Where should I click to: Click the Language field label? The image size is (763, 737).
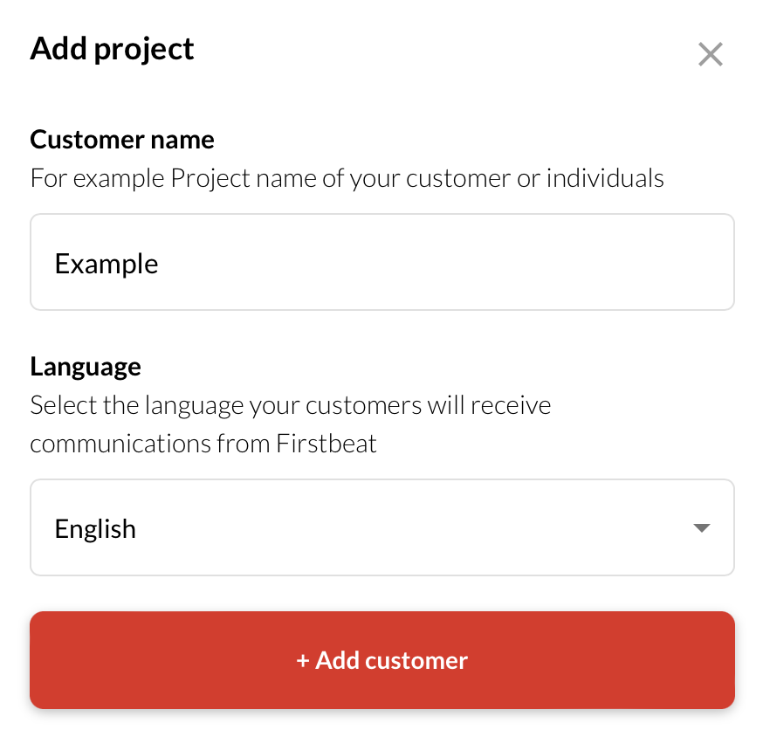tap(86, 366)
